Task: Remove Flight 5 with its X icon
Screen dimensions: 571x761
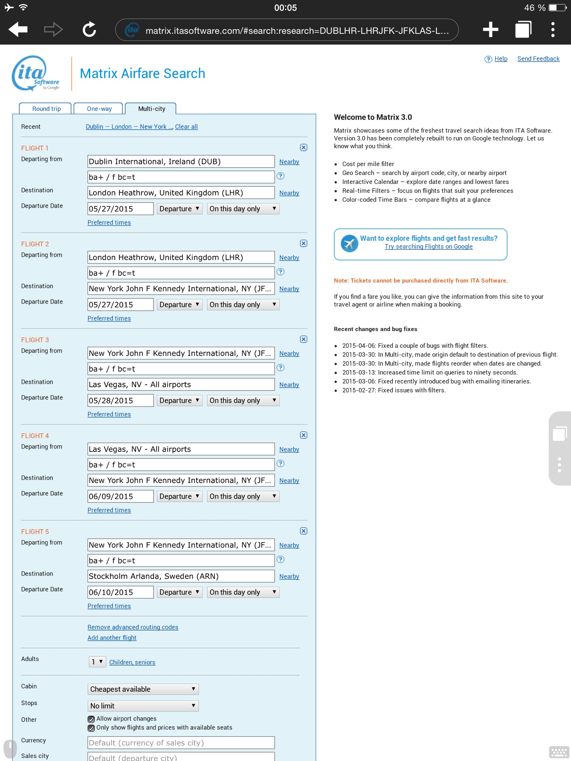Action: pyautogui.click(x=304, y=531)
